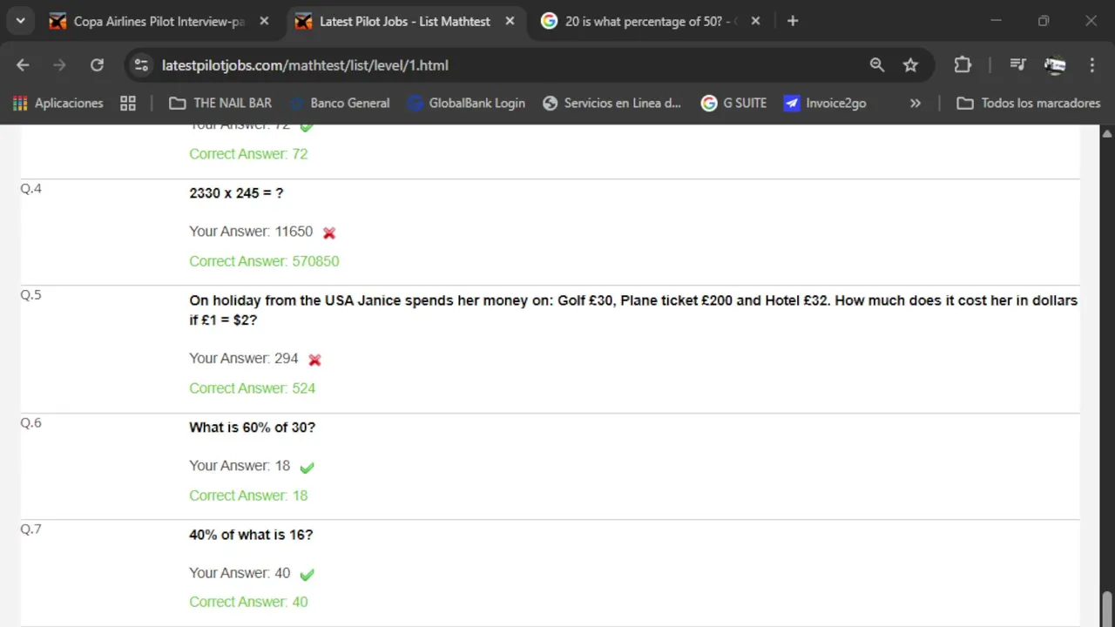Click the page vertical scrollbar thumb
1115x627 pixels.
point(1107,607)
